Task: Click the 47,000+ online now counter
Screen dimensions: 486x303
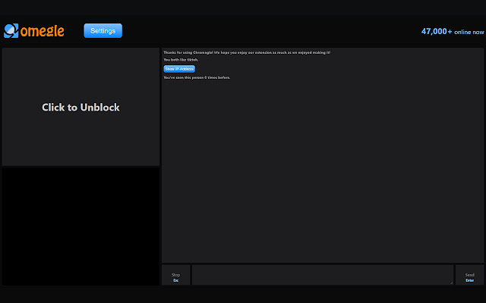Action: [453, 32]
